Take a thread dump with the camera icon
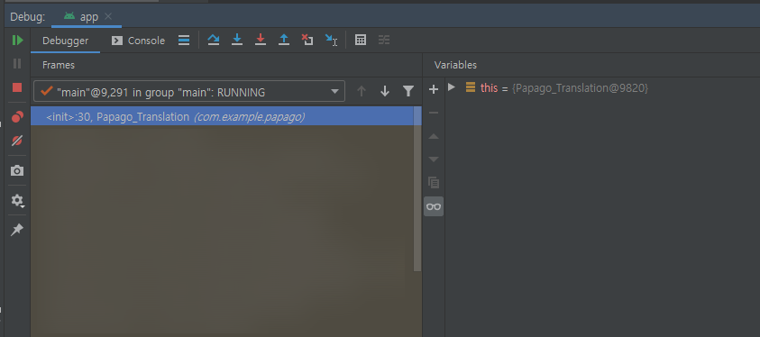 [17, 170]
